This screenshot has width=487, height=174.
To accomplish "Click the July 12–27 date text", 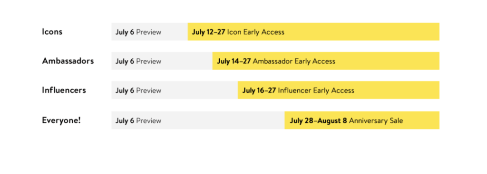I will (208, 32).
